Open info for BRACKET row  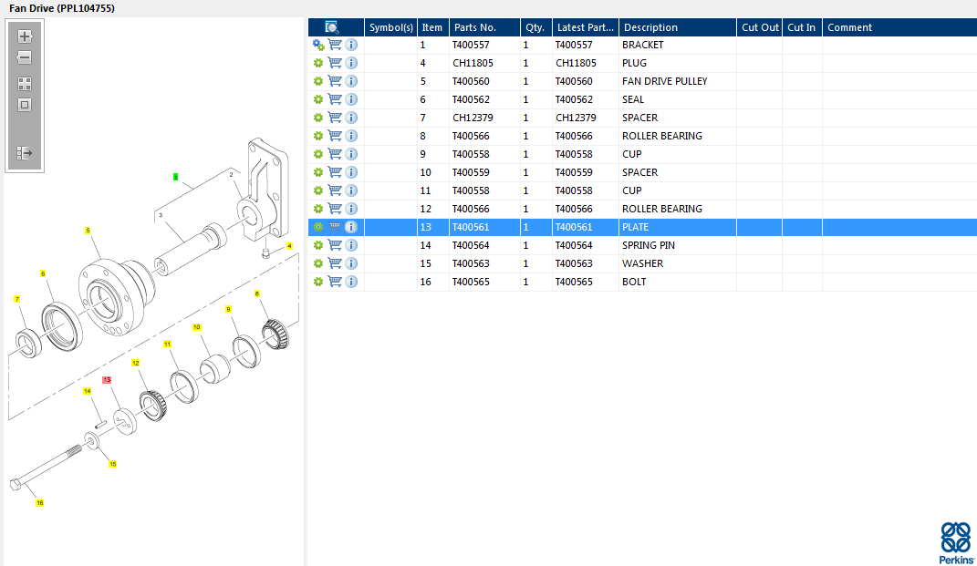tap(351, 45)
